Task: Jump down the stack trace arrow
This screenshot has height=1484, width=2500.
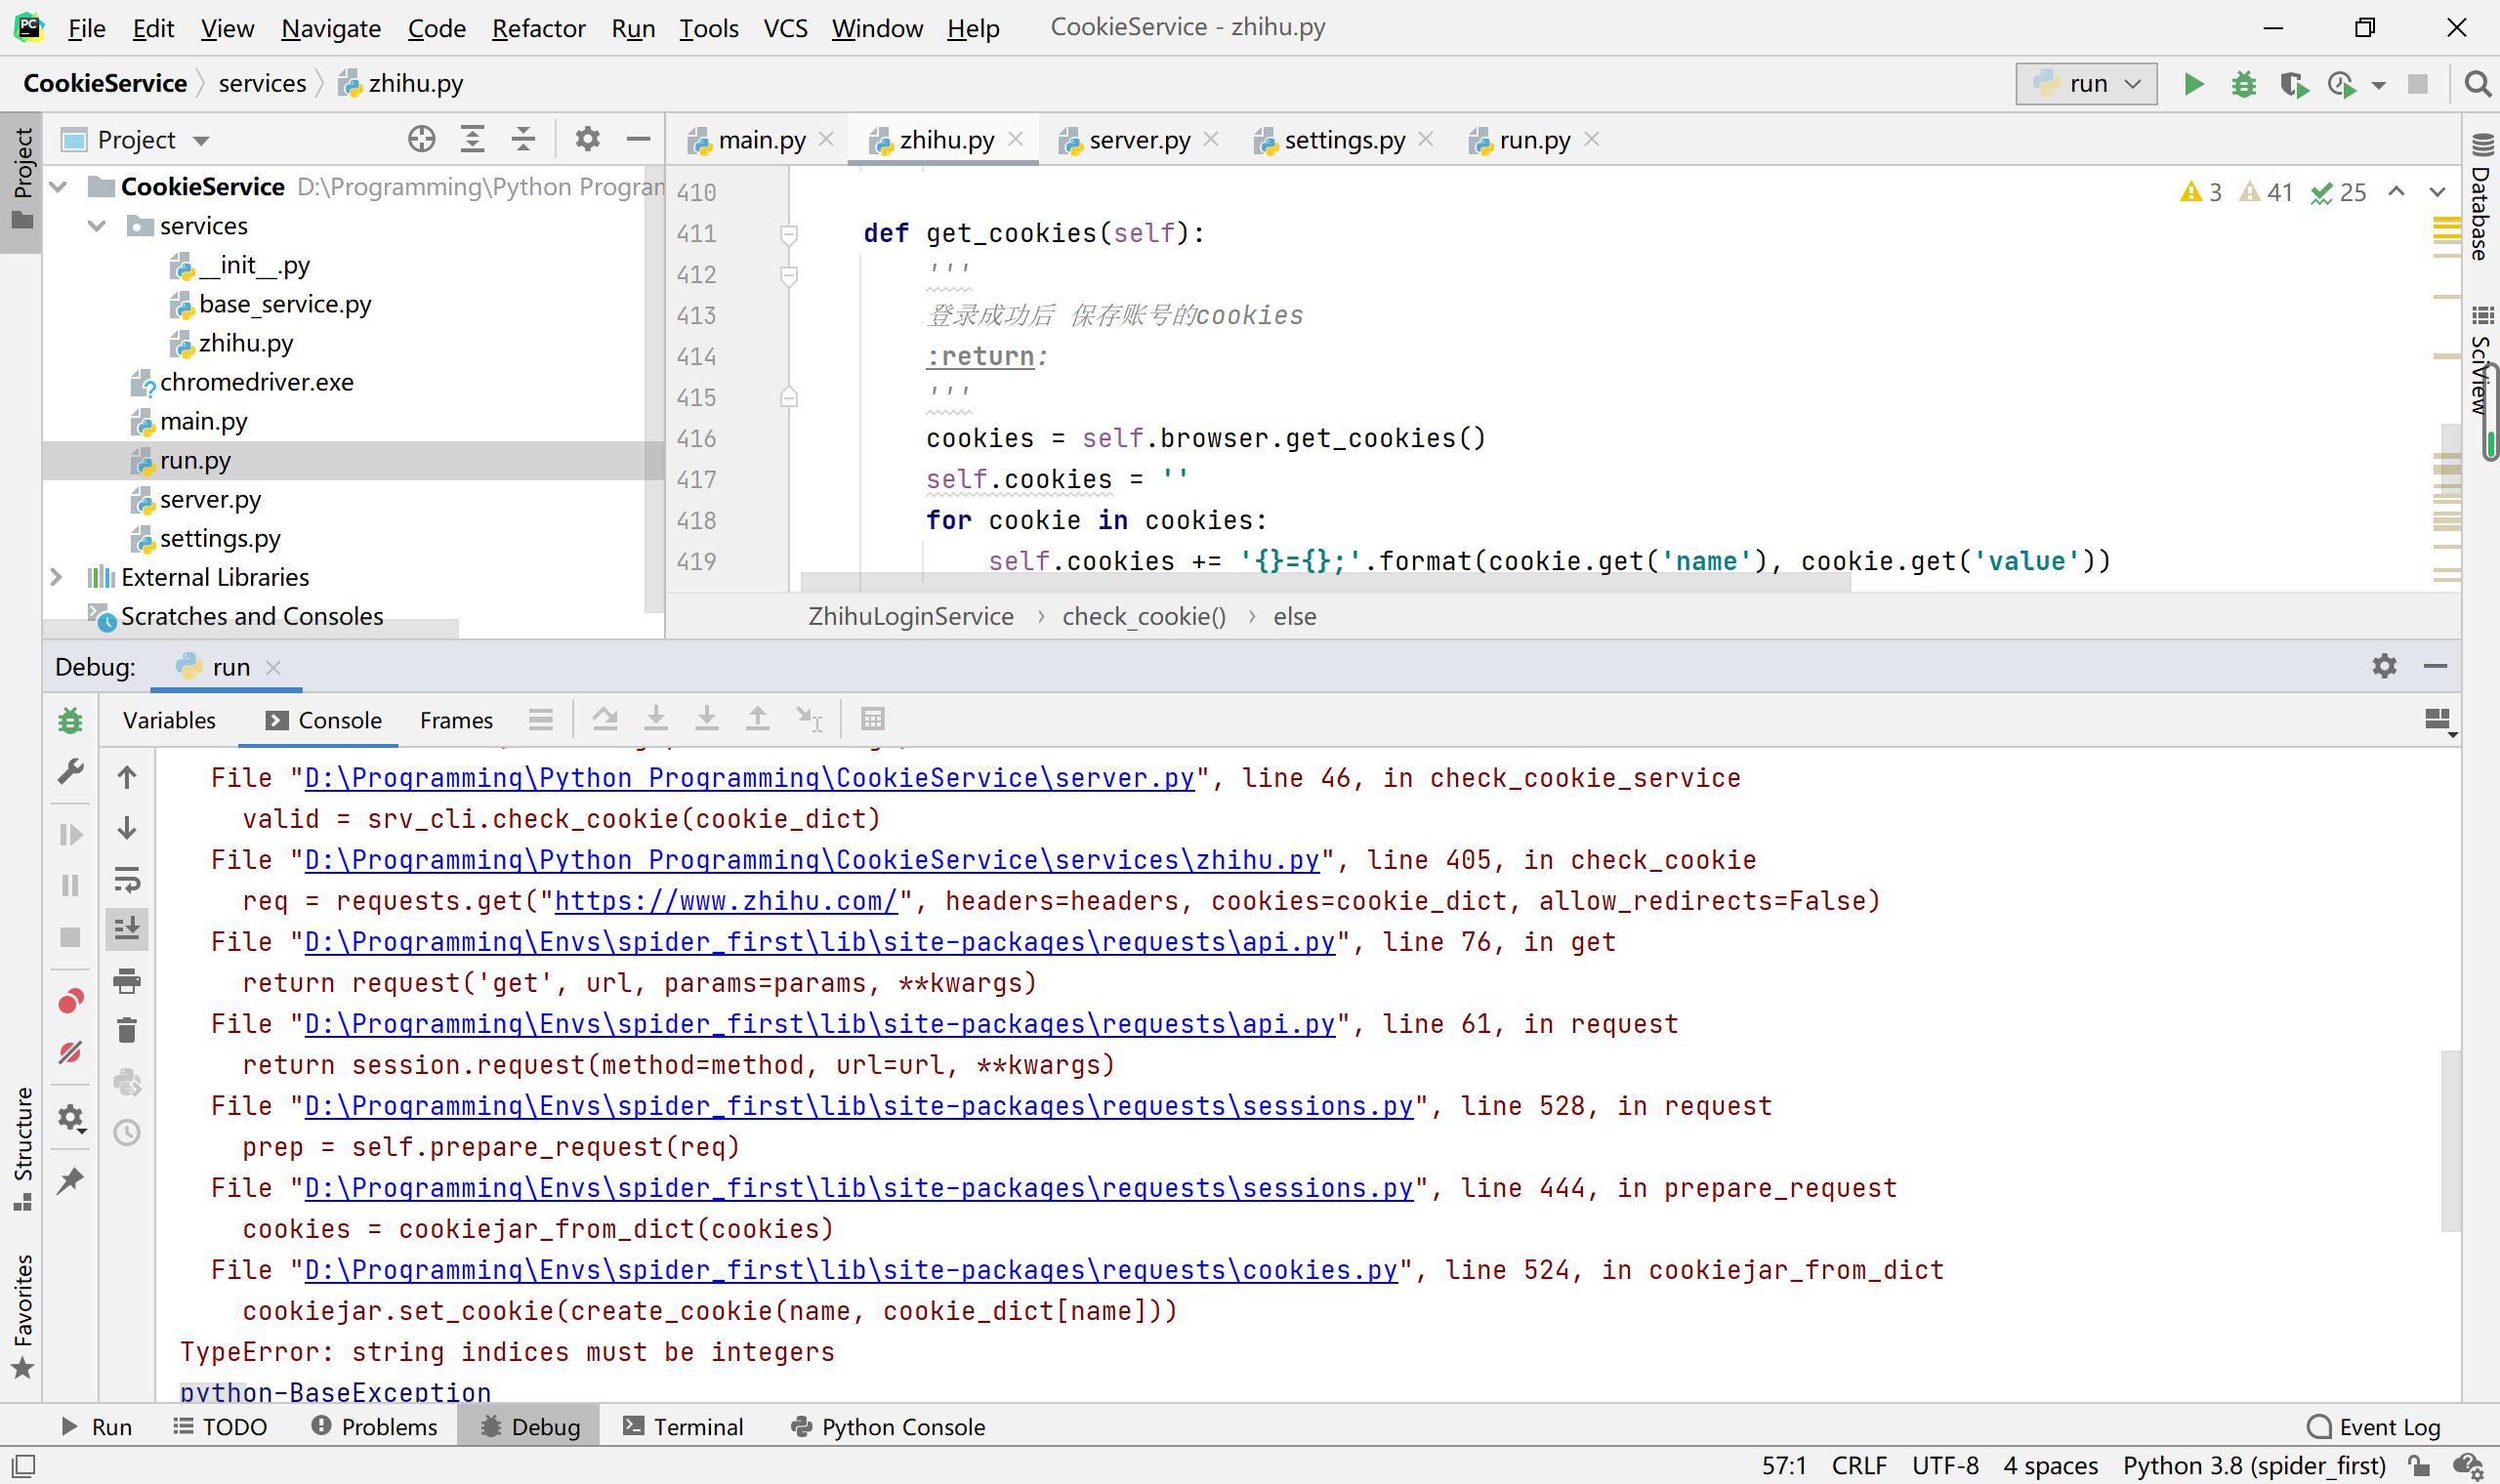Action: (x=127, y=828)
